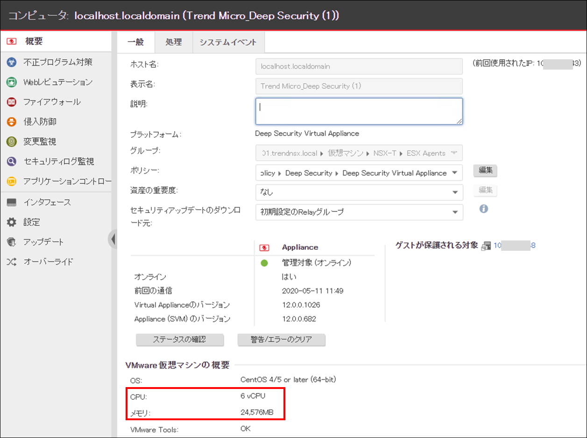
Task: Open the 初期設定のRelayグループ dropdown
Action: [359, 212]
